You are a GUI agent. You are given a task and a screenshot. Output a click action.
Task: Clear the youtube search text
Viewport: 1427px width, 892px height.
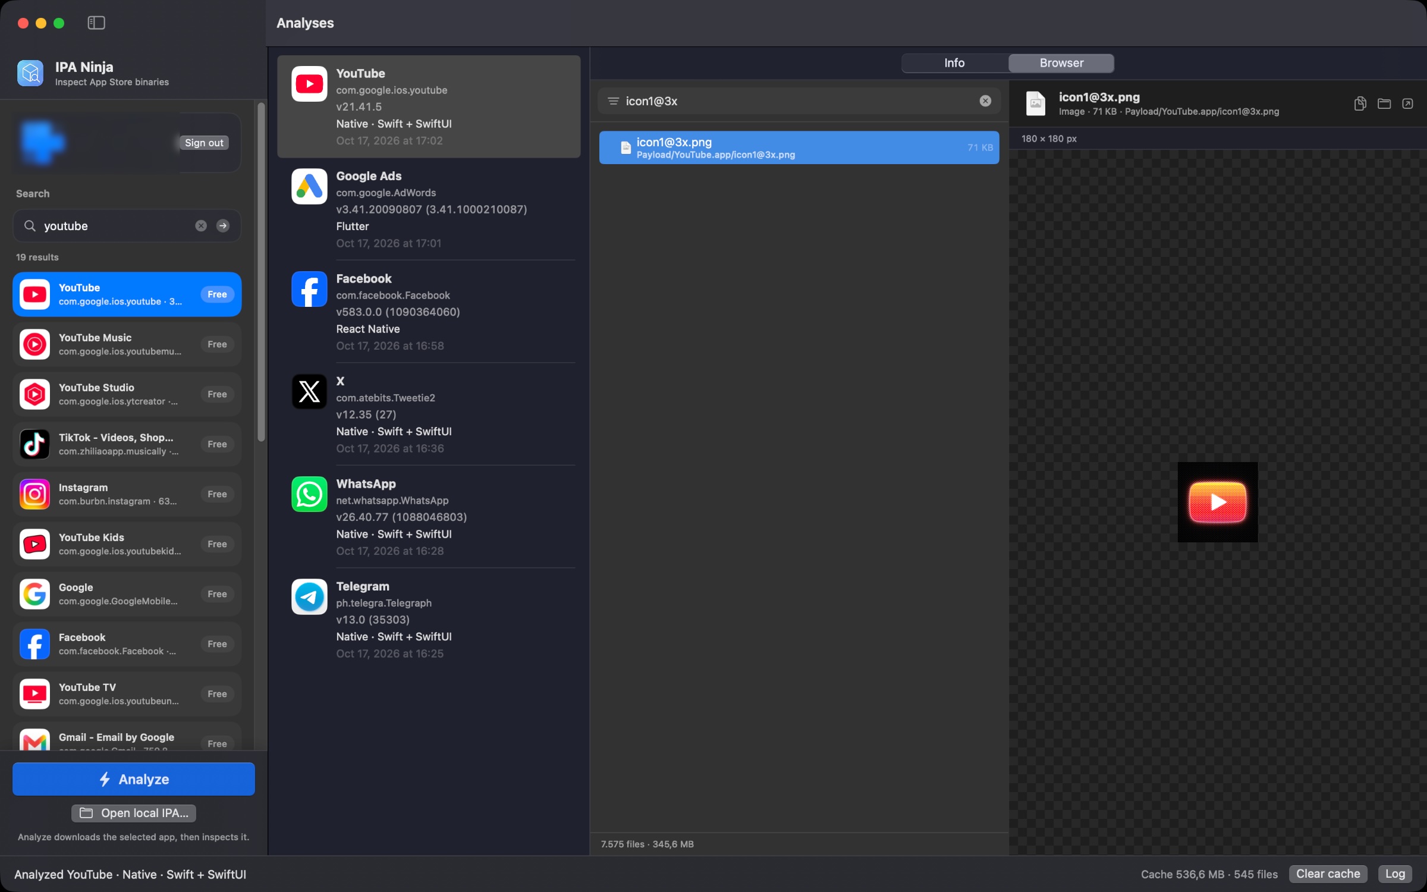pos(201,226)
